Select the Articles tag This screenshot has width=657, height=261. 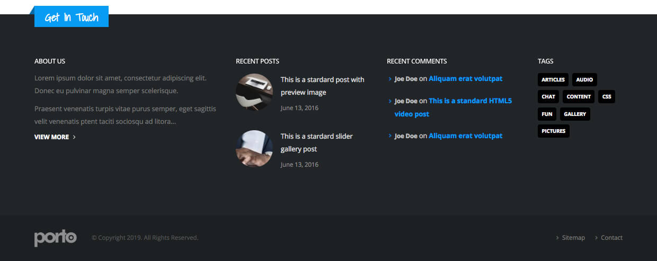[553, 80]
